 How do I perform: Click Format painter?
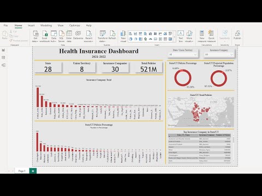click(x=19, y=41)
